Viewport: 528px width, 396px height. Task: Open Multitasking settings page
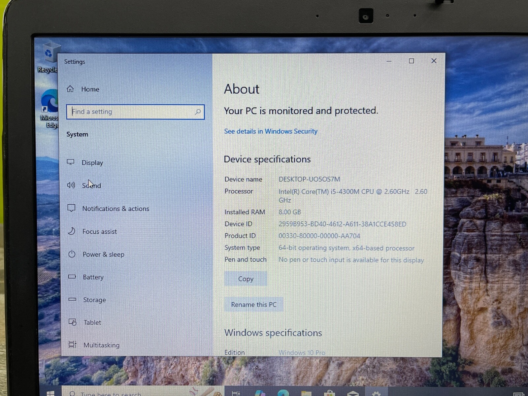94,345
